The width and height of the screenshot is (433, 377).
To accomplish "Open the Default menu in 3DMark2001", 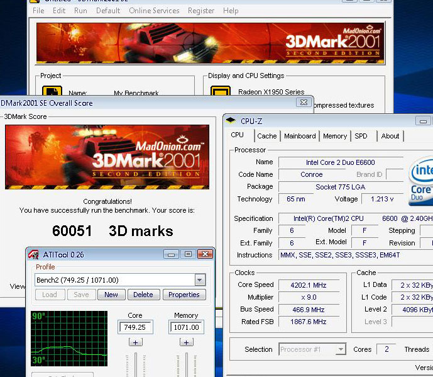I will click(108, 11).
